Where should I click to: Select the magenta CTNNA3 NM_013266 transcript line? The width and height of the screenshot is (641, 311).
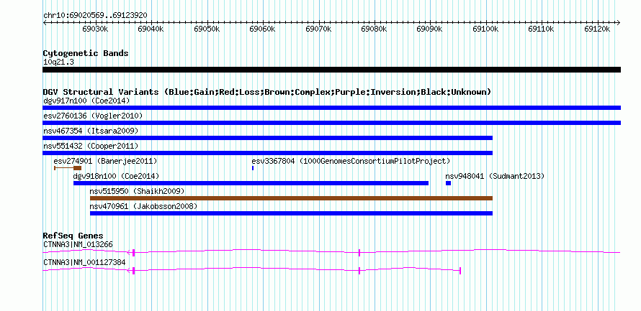point(331,252)
